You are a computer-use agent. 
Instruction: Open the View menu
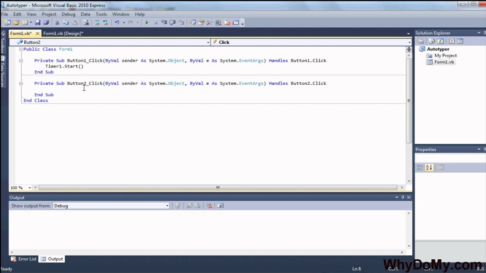[32, 14]
